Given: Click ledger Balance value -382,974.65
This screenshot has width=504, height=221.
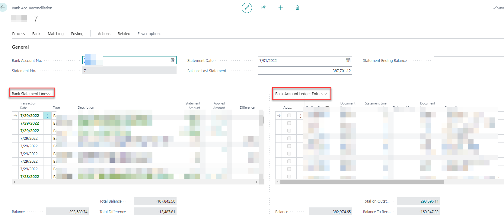Looking at the screenshot, I should tap(330, 212).
